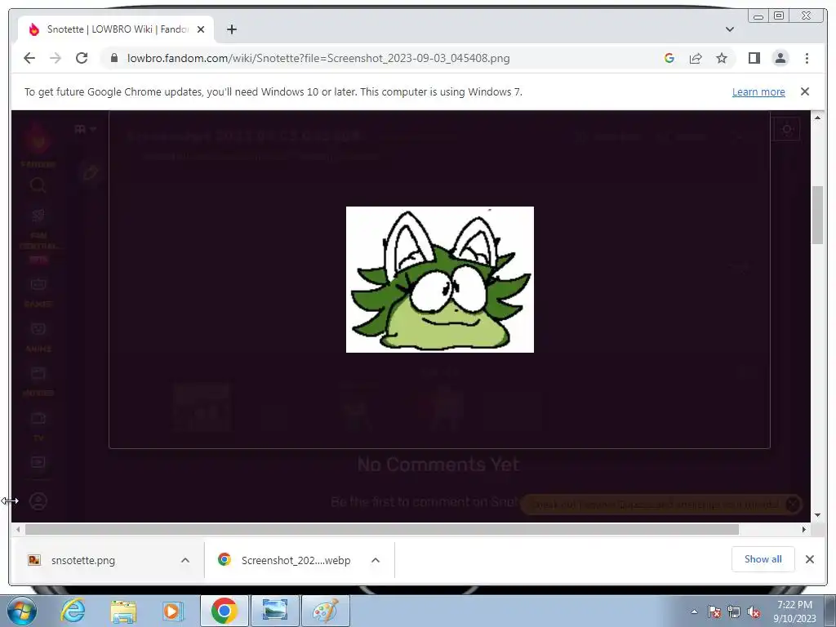This screenshot has width=836, height=627.
Task: Bookmark this tab with the star icon
Action: coord(722,58)
